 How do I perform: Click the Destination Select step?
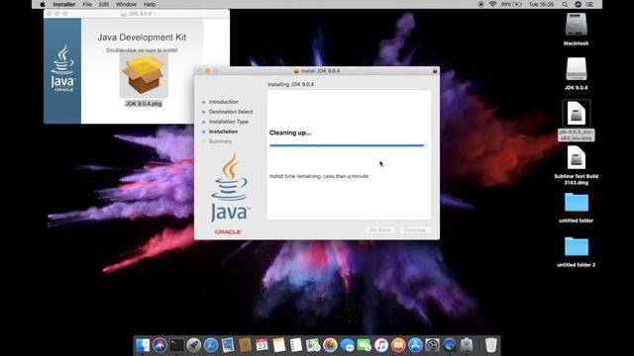[x=231, y=112]
